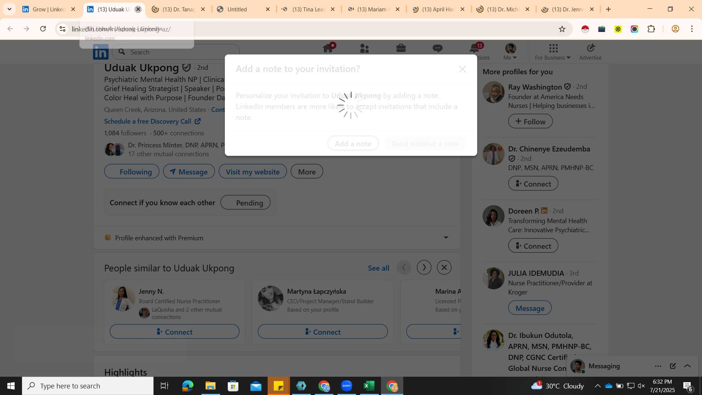Open Chrome three-dot menu

(x=692, y=29)
